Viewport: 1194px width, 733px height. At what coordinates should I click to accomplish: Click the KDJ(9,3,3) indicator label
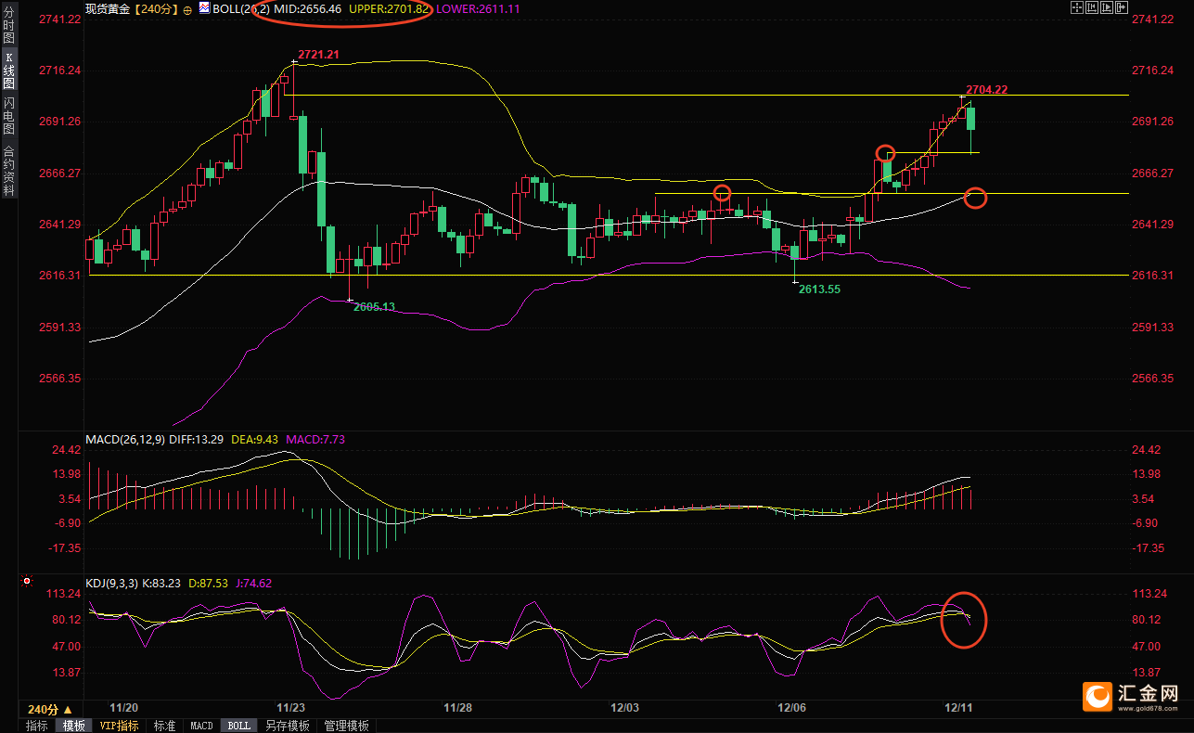point(112,584)
